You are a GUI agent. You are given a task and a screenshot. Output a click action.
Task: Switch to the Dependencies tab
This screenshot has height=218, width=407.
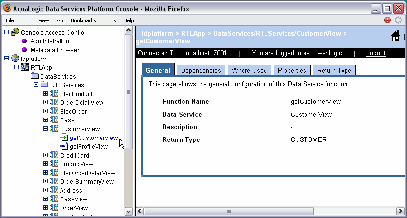click(201, 70)
